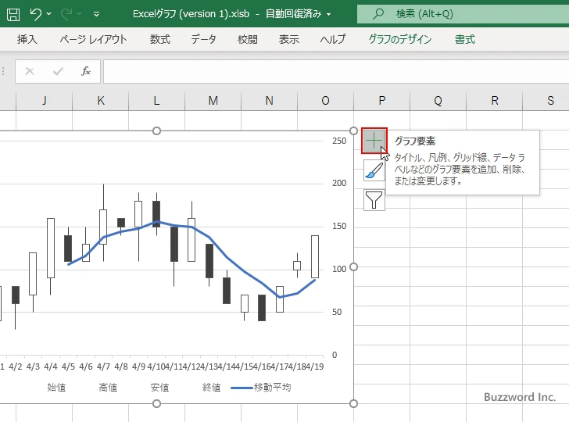
Task: Click the Redo arrow icon
Action: point(66,14)
